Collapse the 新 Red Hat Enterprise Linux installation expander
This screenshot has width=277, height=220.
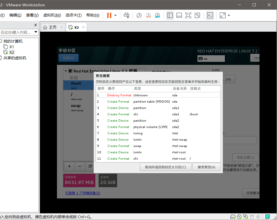click(x=66, y=71)
